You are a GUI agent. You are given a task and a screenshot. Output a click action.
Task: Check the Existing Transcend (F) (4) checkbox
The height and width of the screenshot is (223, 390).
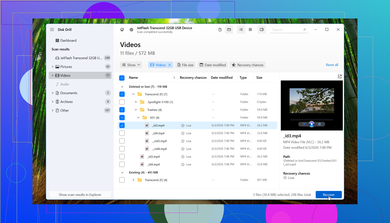[122, 180]
